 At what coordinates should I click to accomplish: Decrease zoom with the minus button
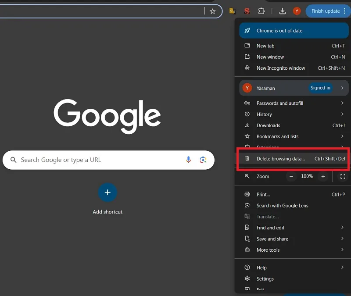point(291,176)
